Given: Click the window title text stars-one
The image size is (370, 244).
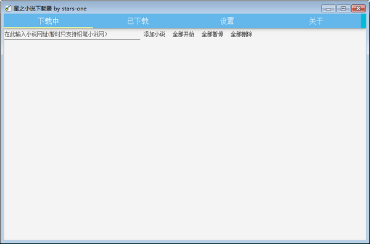Looking at the screenshot, I should tap(74, 9).
